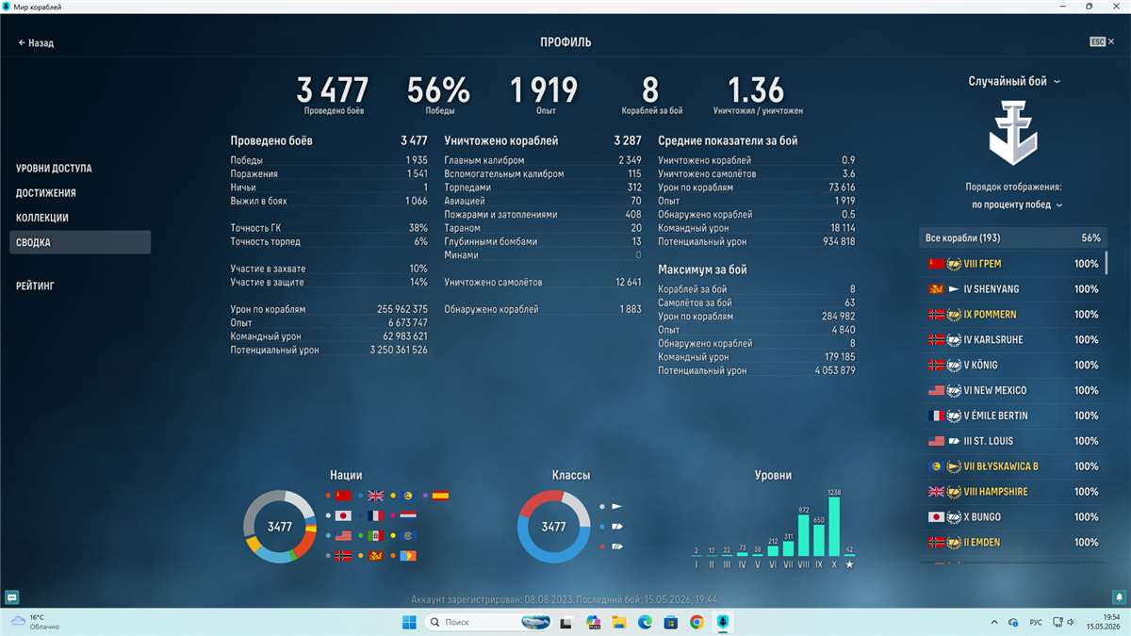Image resolution: width=1131 pixels, height=636 pixels.
Task: Click the Мир кораблей game taskbar icon
Action: (723, 622)
